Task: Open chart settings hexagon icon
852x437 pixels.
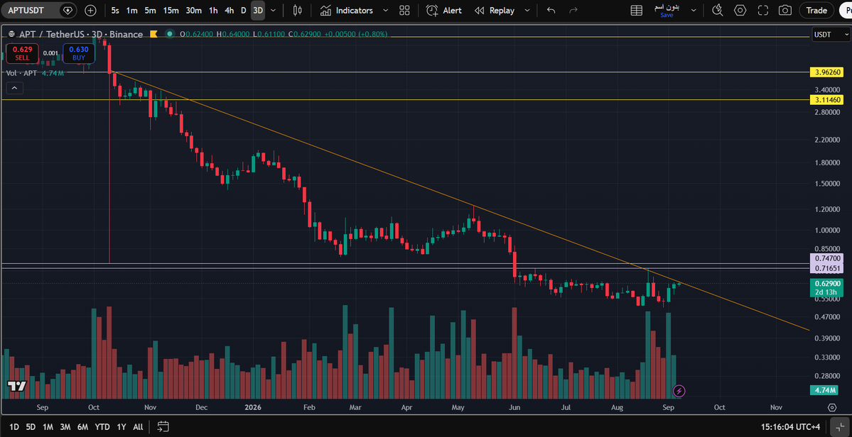Action: pyautogui.click(x=740, y=11)
